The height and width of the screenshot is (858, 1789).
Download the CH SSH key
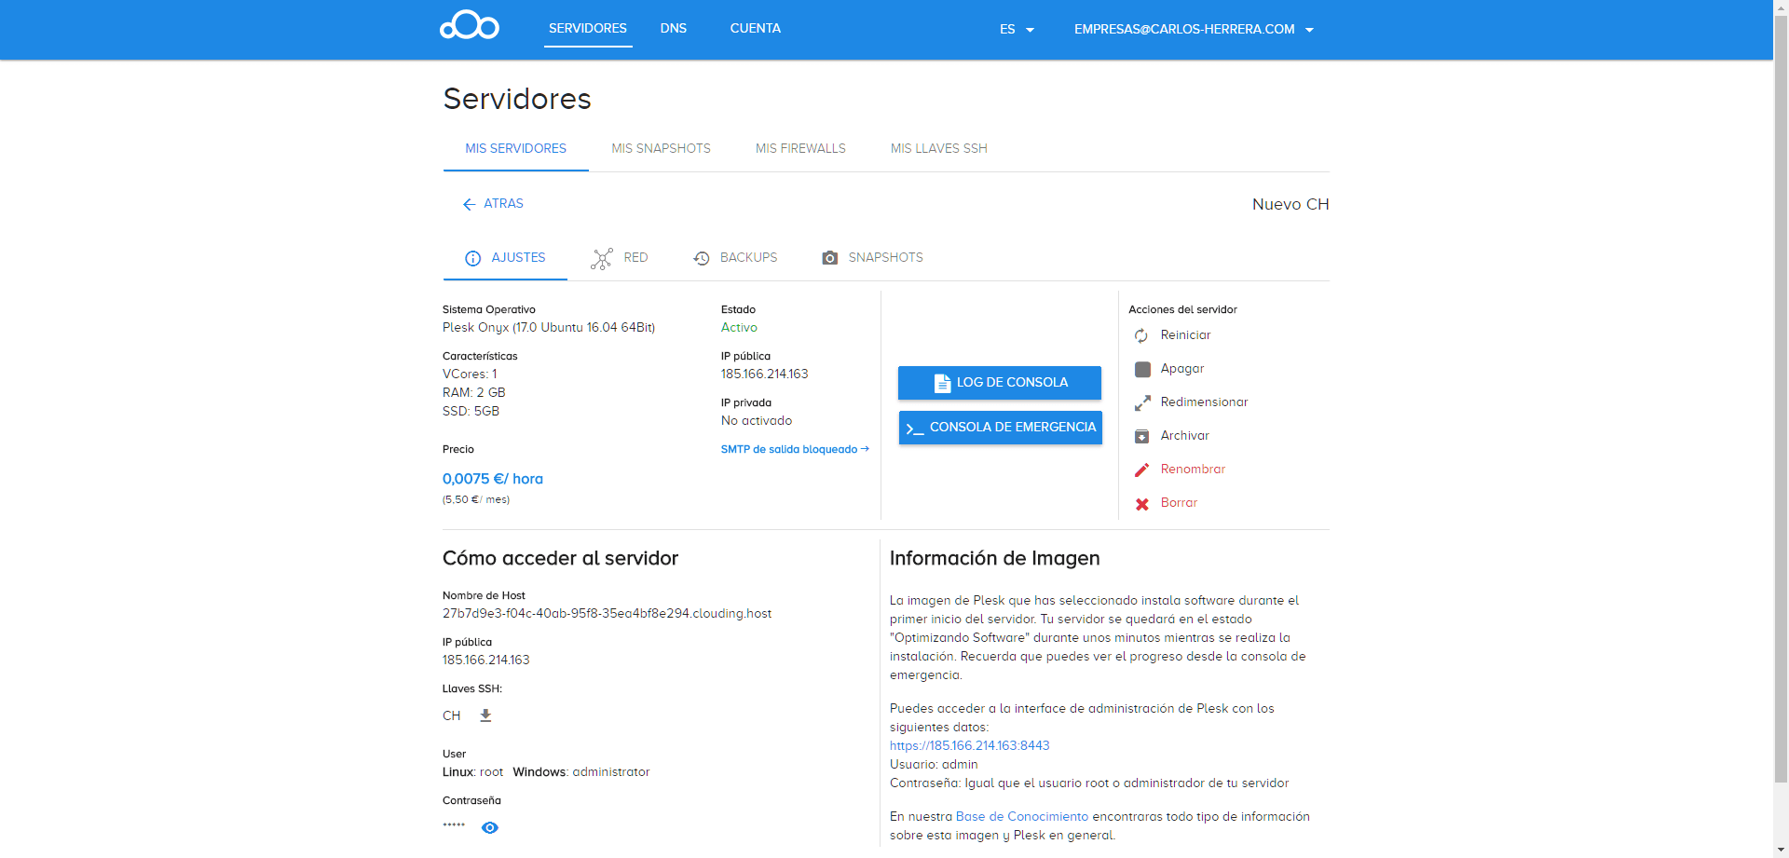[485, 715]
